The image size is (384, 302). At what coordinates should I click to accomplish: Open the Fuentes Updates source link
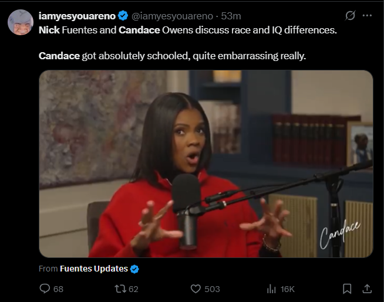94,269
